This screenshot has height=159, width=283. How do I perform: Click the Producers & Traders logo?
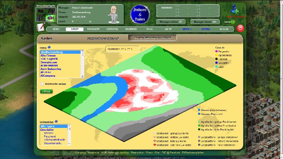140,14
